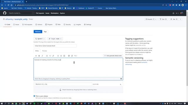The width and height of the screenshot is (188, 105).
Task: Click the Markdown icon under the description box
Action: pyautogui.click(x=121, y=79)
